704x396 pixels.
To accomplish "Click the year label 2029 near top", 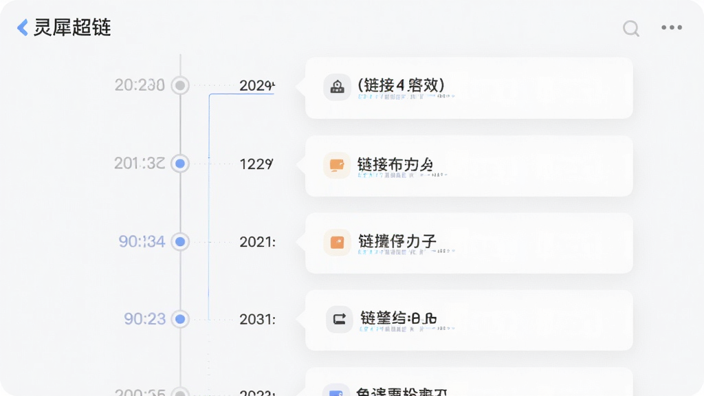I will 257,85.
